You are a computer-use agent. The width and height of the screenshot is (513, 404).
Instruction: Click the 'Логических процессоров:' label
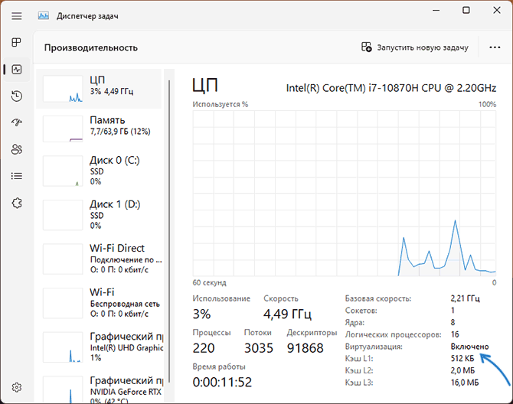pyautogui.click(x=393, y=334)
